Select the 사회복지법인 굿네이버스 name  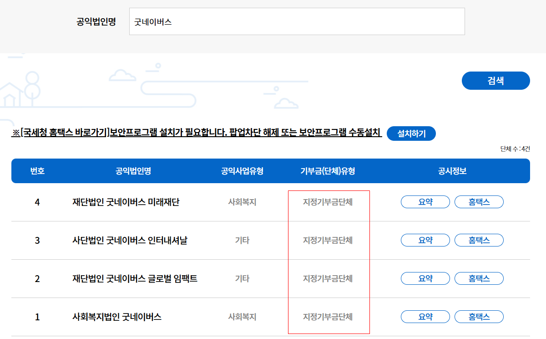(x=117, y=317)
